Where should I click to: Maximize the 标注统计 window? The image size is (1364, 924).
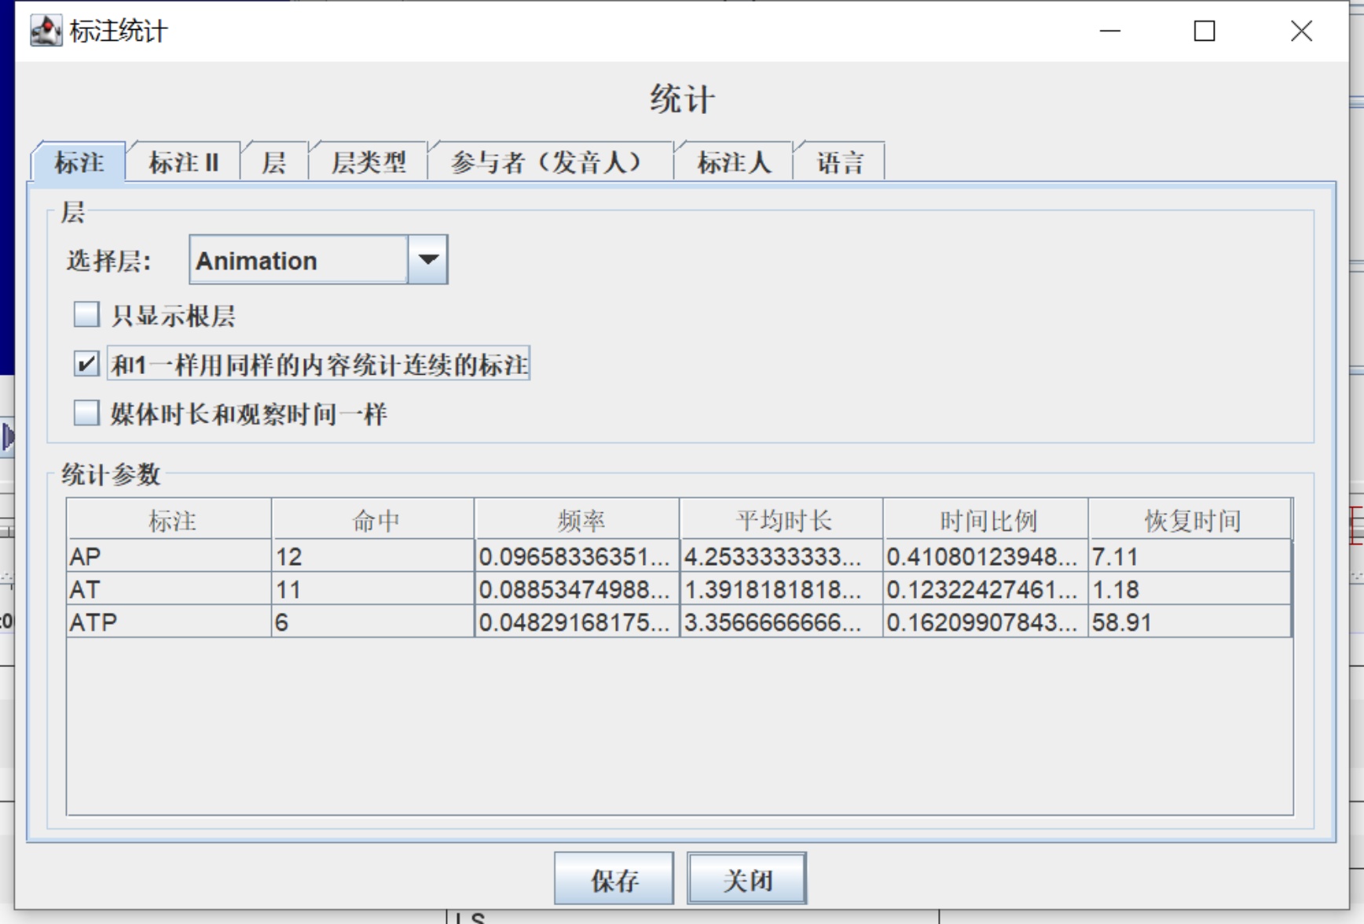(1204, 31)
